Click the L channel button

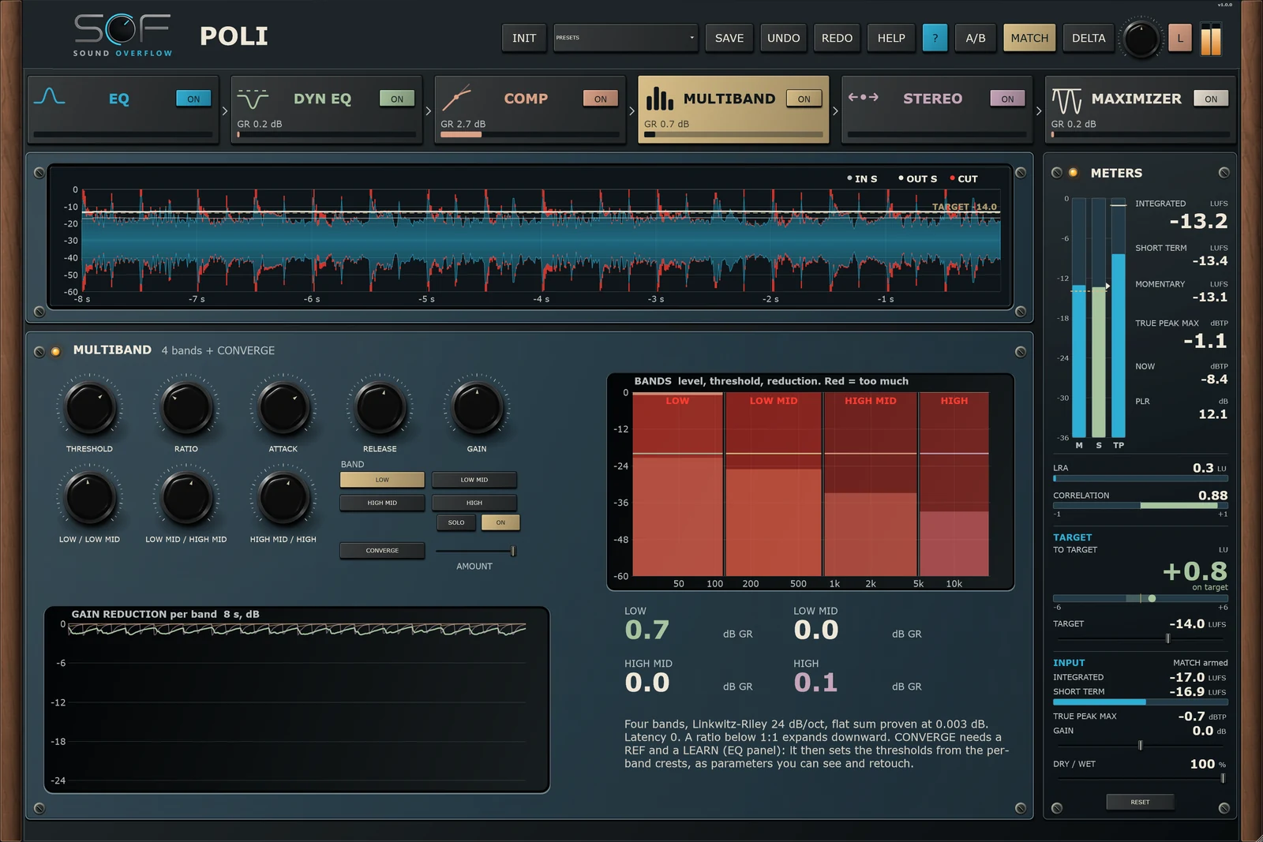(1180, 38)
